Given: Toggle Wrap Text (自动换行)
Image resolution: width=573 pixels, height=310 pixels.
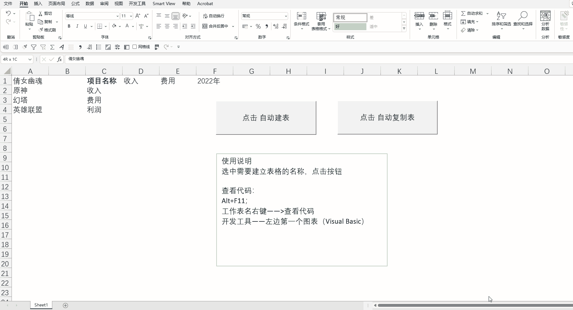Looking at the screenshot, I should click(214, 16).
